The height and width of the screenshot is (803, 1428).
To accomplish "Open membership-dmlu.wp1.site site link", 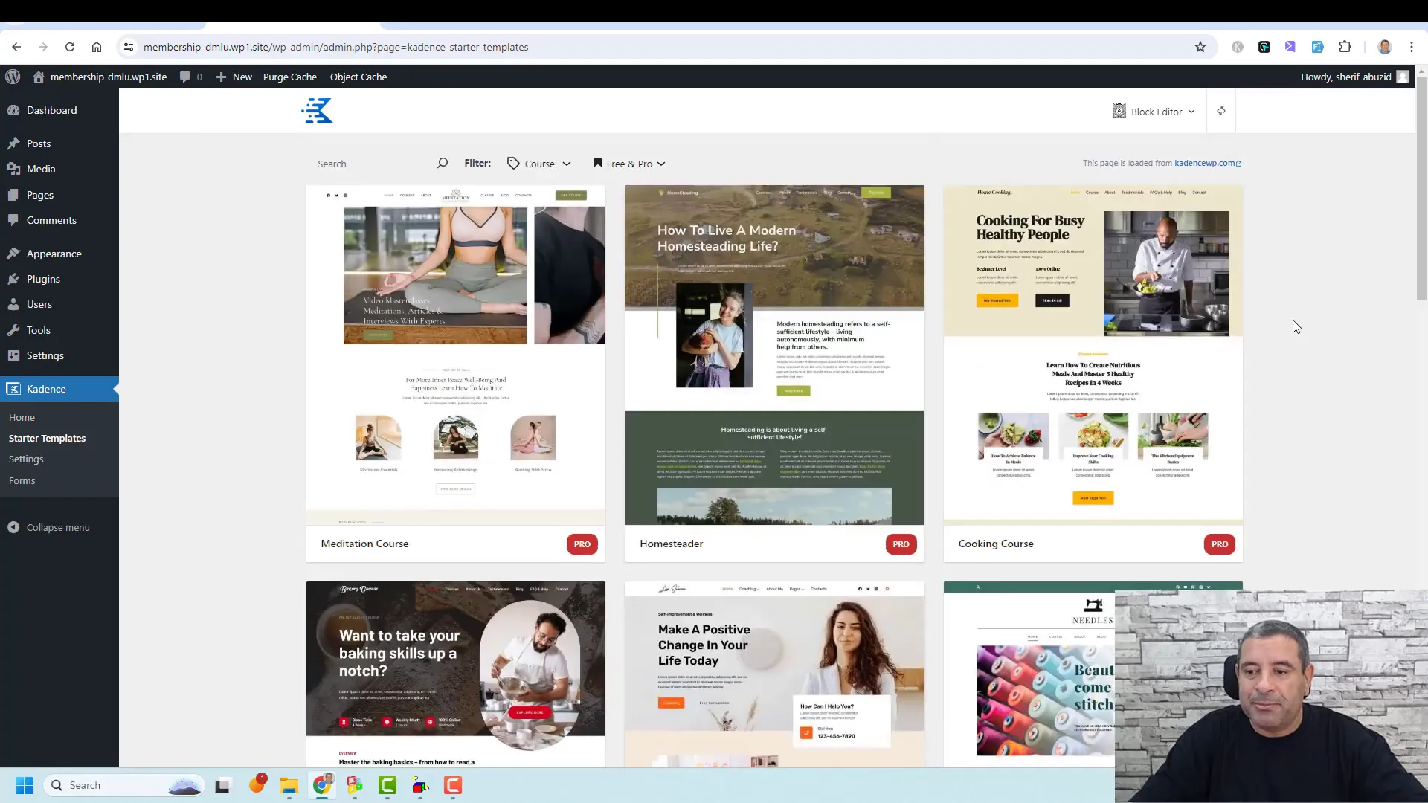I will tap(100, 77).
